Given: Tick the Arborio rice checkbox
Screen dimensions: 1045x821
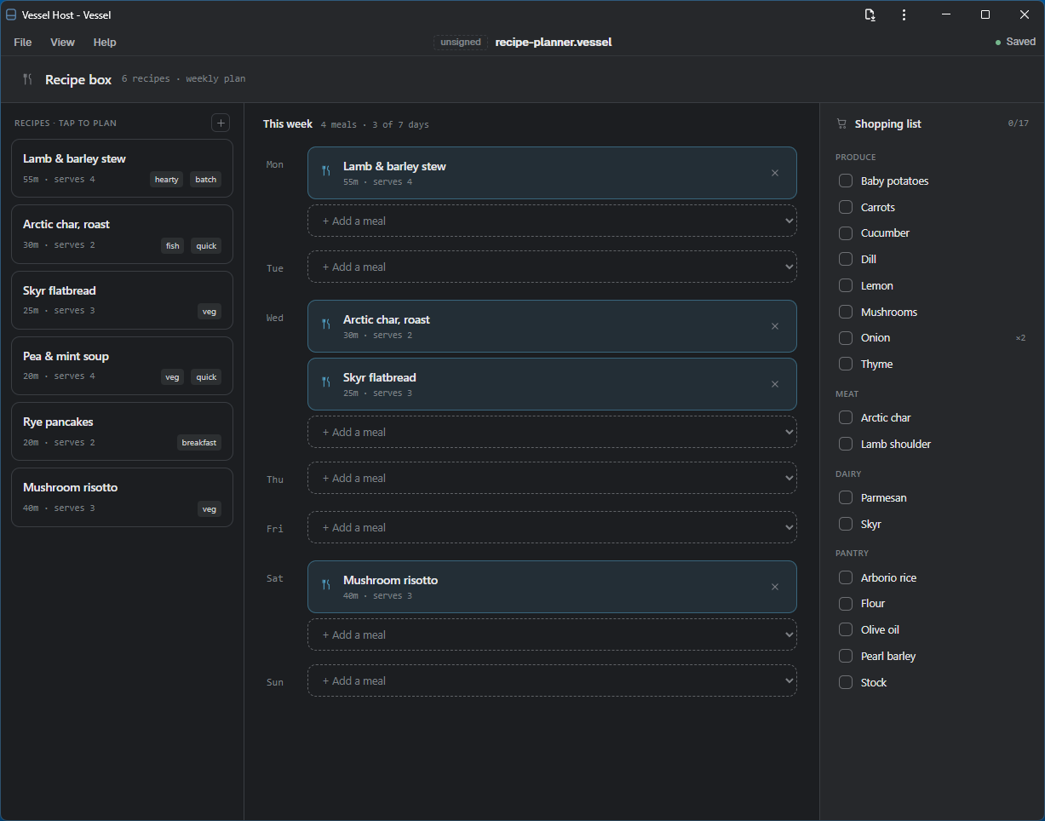Looking at the screenshot, I should [846, 577].
